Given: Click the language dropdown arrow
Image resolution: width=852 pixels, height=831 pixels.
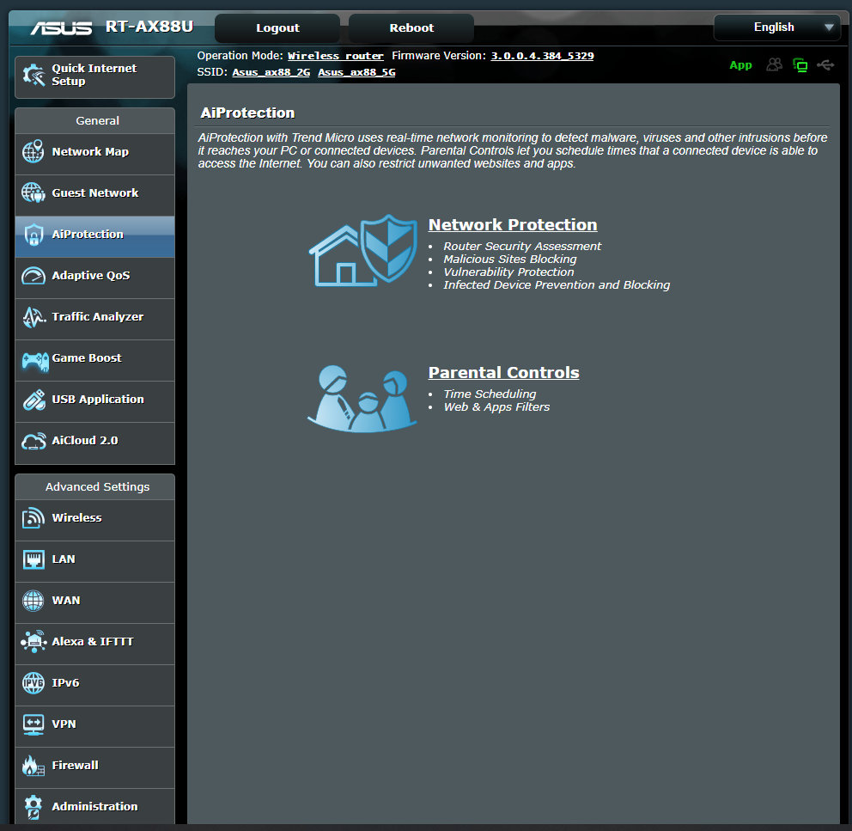Looking at the screenshot, I should [x=829, y=27].
